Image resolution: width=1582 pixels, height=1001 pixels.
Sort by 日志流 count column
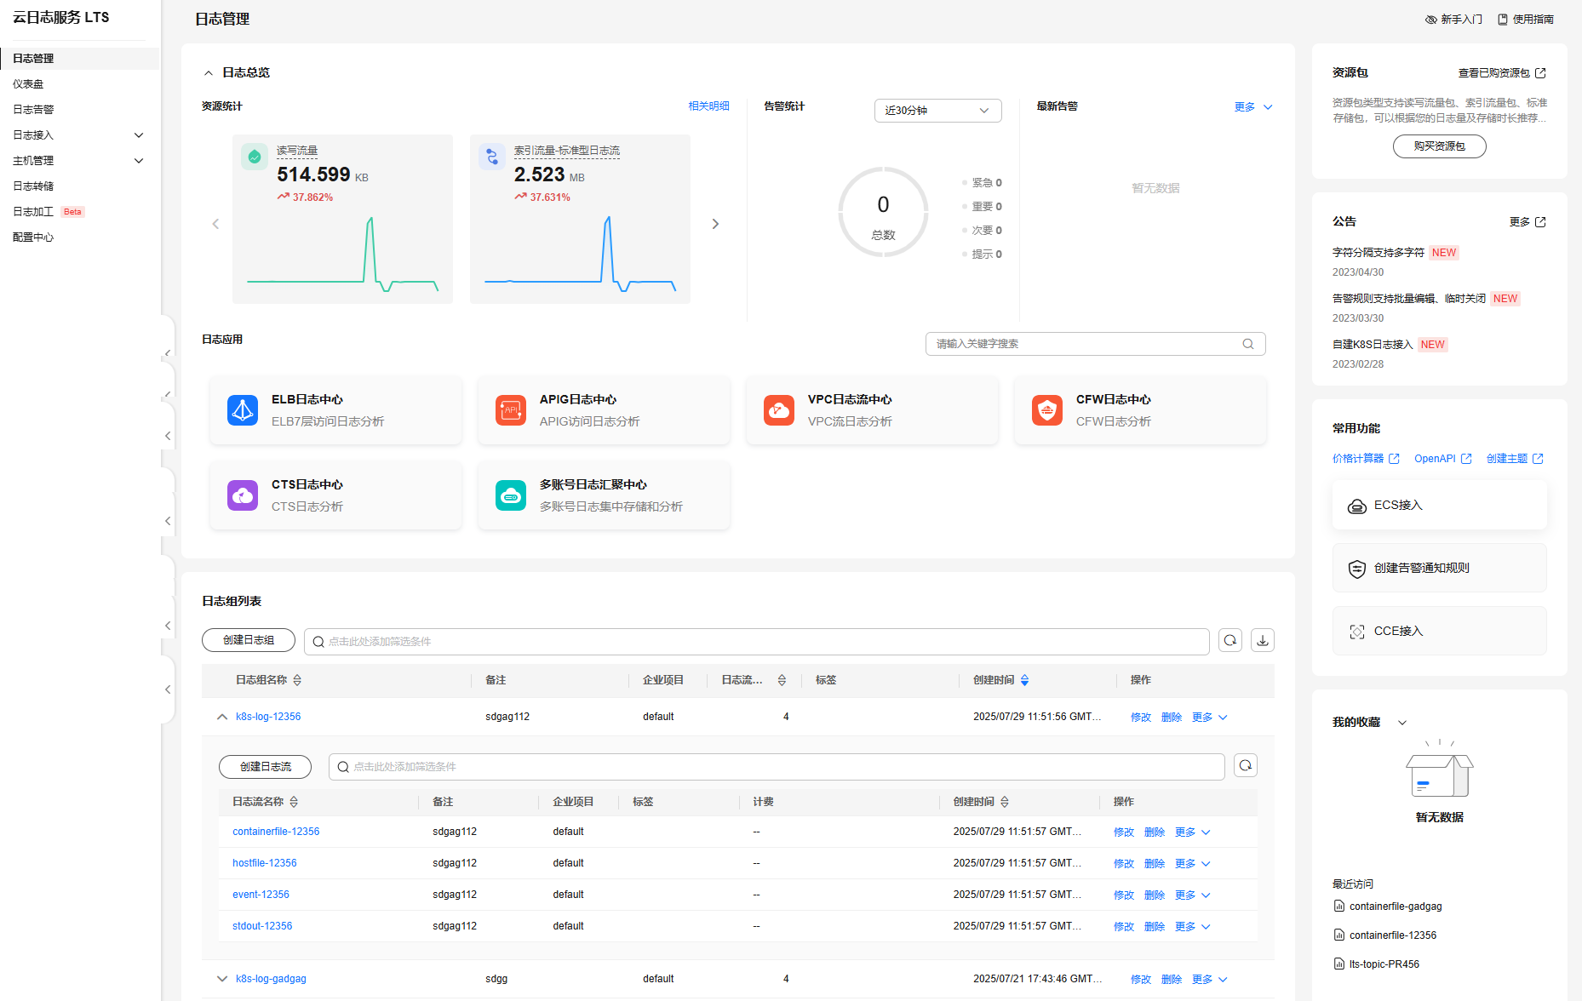782,680
